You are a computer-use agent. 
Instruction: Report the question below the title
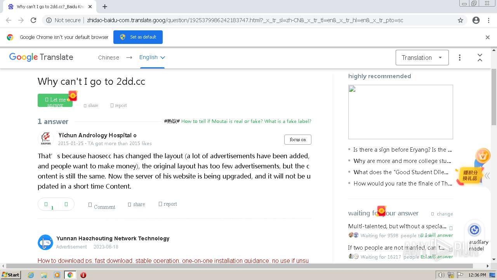(118, 105)
